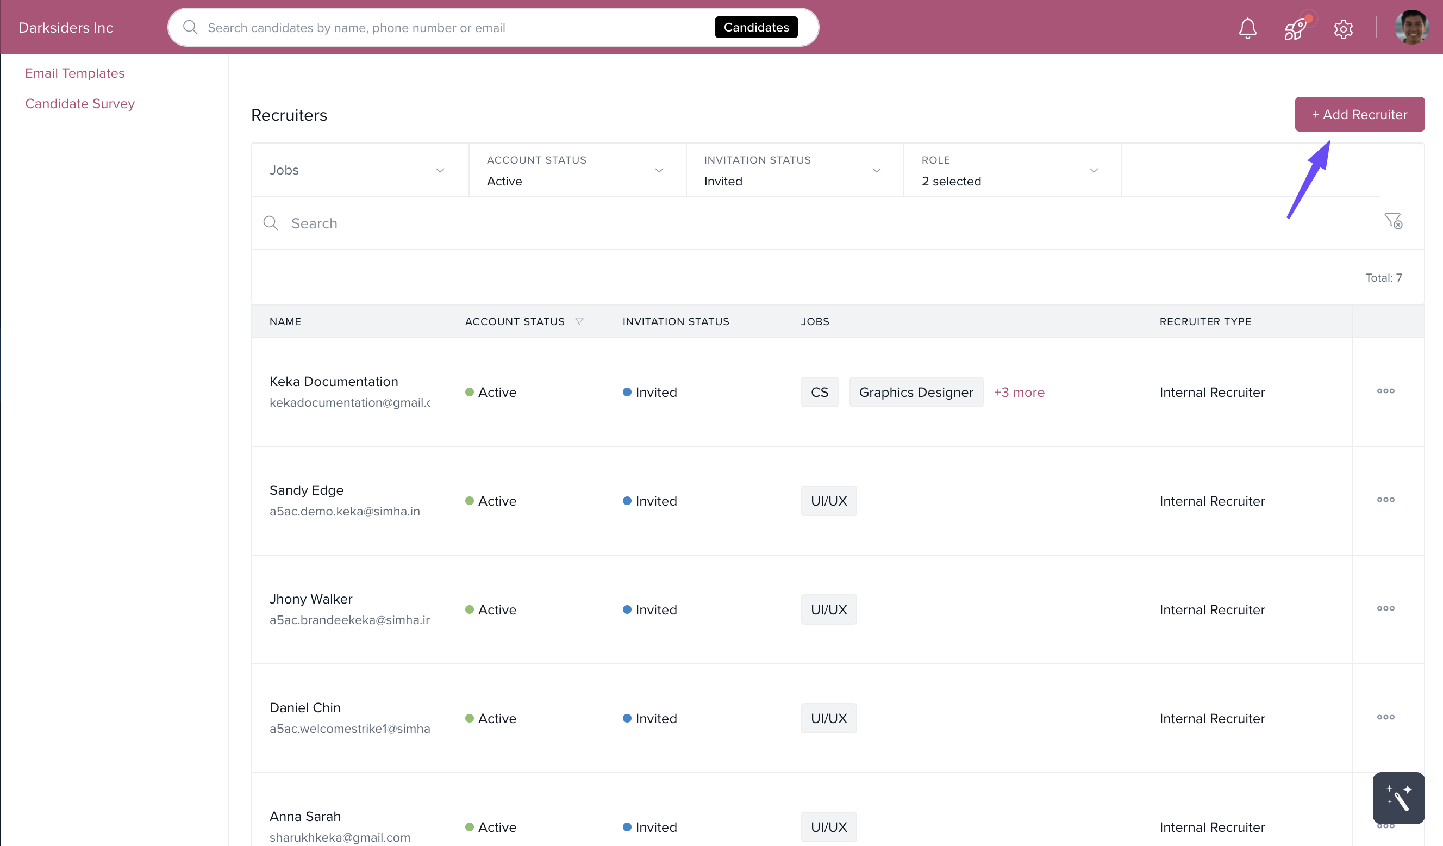Open settings gear icon
This screenshot has width=1443, height=846.
[1343, 29]
